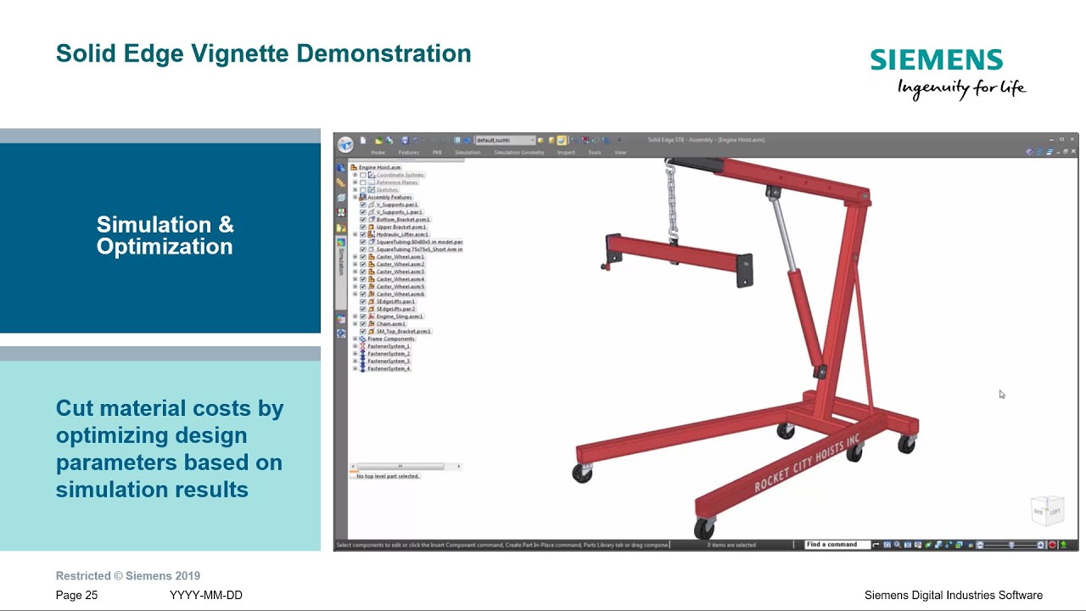Expand the Hydraulic_Lifter.asm:1 tree node
The image size is (1086, 611).
(355, 234)
